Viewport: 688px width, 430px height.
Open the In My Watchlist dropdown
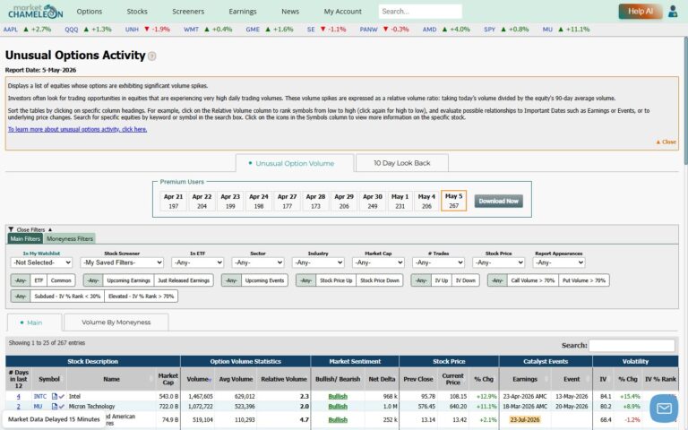pos(41,262)
